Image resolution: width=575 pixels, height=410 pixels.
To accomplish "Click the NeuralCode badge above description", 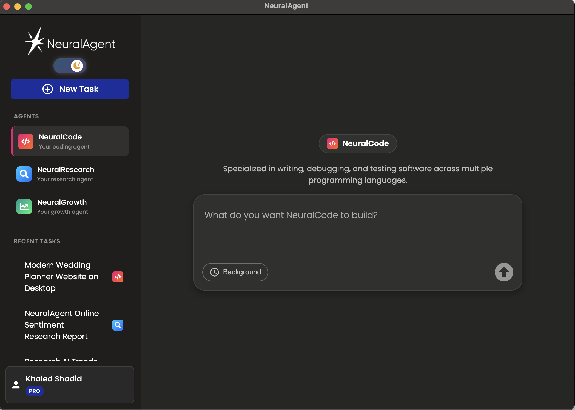I will 358,144.
